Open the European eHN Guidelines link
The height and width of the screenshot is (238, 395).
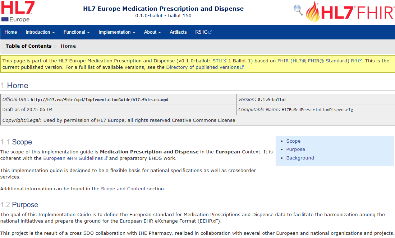coord(73,158)
